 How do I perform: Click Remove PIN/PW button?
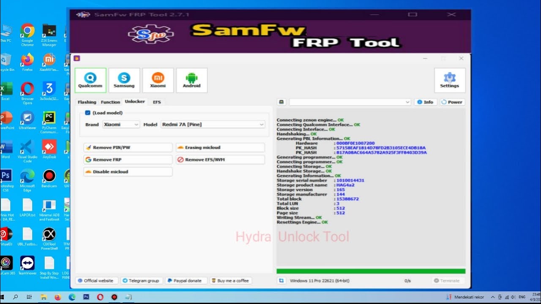[128, 147]
